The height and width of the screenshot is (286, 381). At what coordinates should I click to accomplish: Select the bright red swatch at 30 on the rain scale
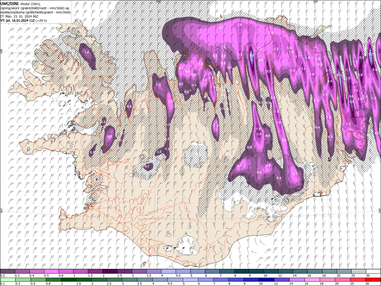[x=373, y=279]
